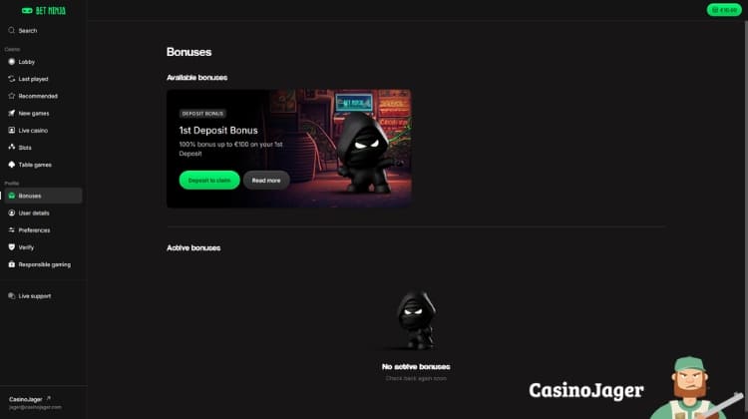Click the Verify shield icon
748x419 pixels.
(x=11, y=247)
